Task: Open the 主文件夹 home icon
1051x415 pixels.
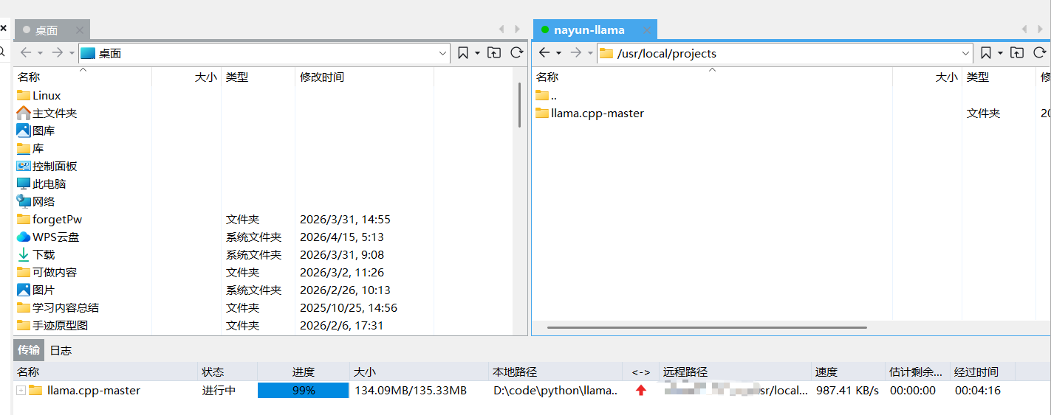Action: click(24, 113)
